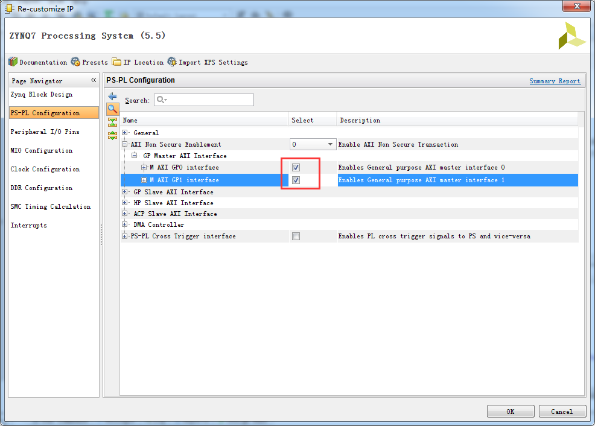Select PS-PL Configuration page
Image resolution: width=595 pixels, height=426 pixels.
[54, 113]
